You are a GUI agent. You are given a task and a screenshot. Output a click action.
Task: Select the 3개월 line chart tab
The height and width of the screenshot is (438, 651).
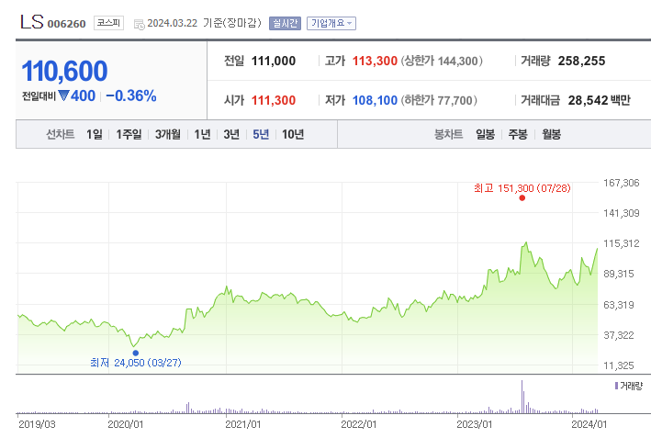(x=168, y=134)
